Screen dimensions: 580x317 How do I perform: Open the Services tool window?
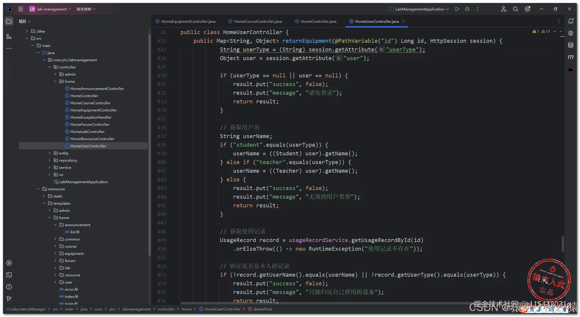(x=9, y=263)
